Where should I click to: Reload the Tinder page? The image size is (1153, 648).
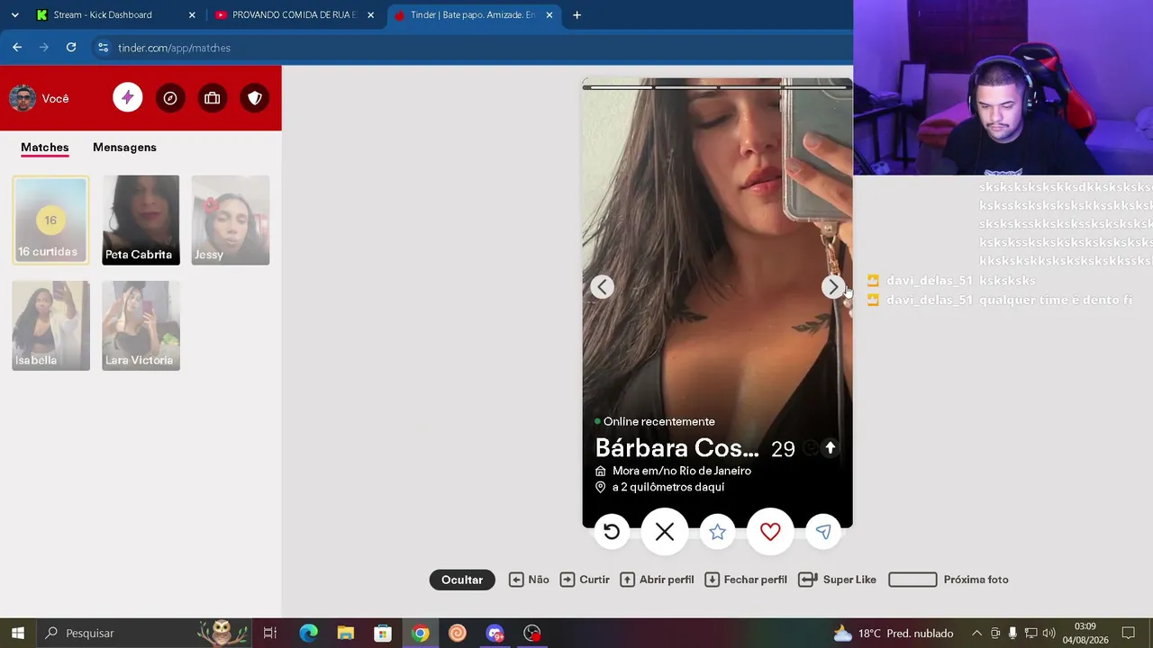pos(71,48)
